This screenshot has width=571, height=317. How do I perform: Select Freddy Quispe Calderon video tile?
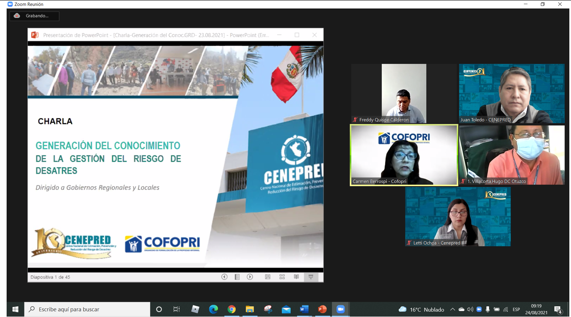(x=404, y=94)
